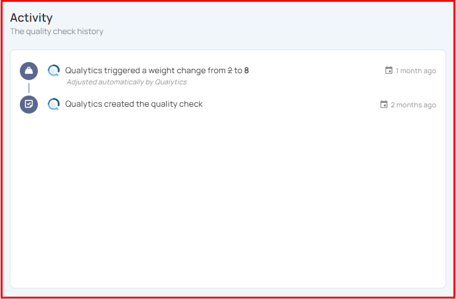This screenshot has width=456, height=299.
Task: Select the 2 months ago timestamp
Action: pyautogui.click(x=413, y=105)
